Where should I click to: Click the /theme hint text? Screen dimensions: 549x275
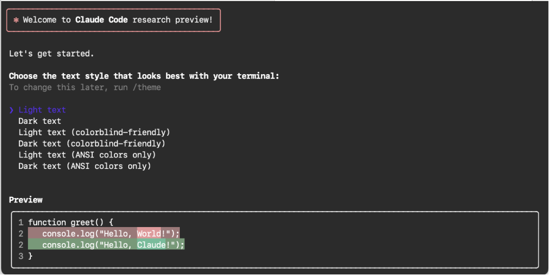click(x=147, y=87)
